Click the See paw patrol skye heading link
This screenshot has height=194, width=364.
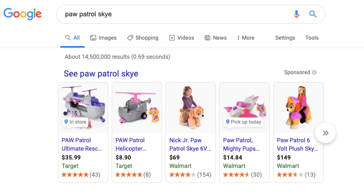click(101, 74)
